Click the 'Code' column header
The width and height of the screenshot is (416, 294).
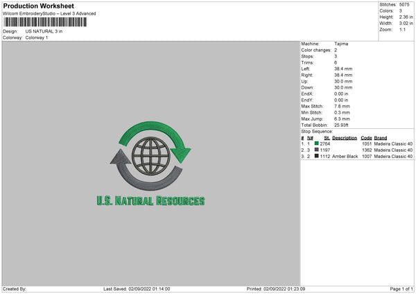tap(366, 138)
